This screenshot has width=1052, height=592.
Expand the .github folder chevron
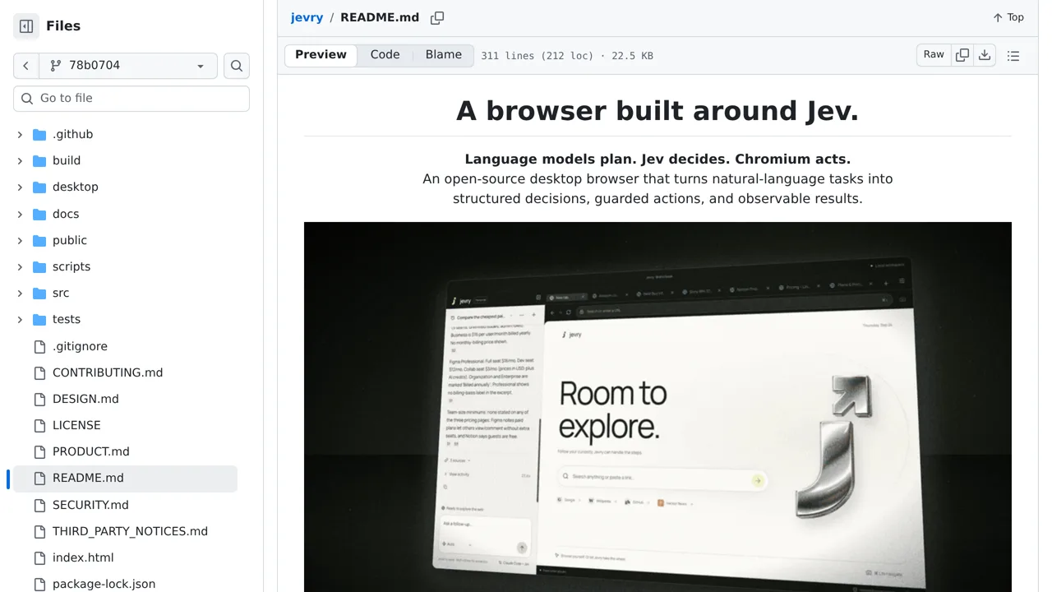click(20, 135)
